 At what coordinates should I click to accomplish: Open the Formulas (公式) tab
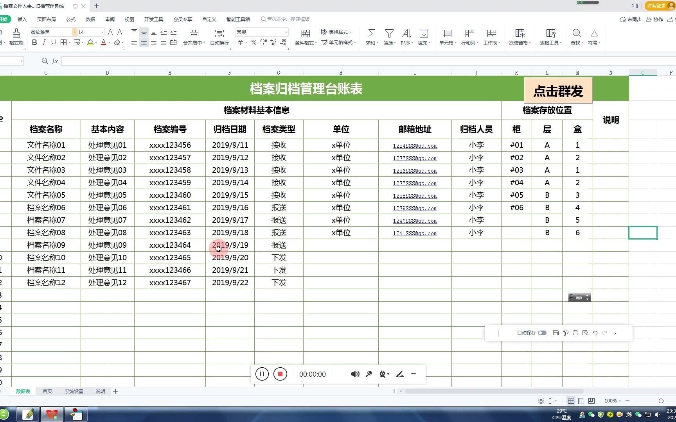point(71,19)
